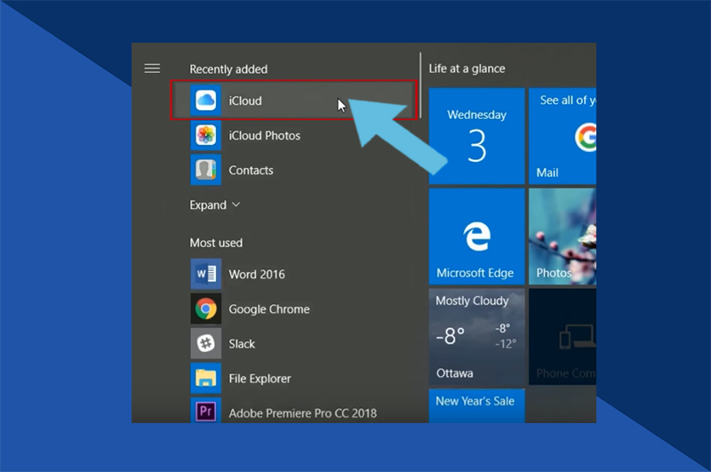Click the Mostly Cloudy text

coord(472,300)
